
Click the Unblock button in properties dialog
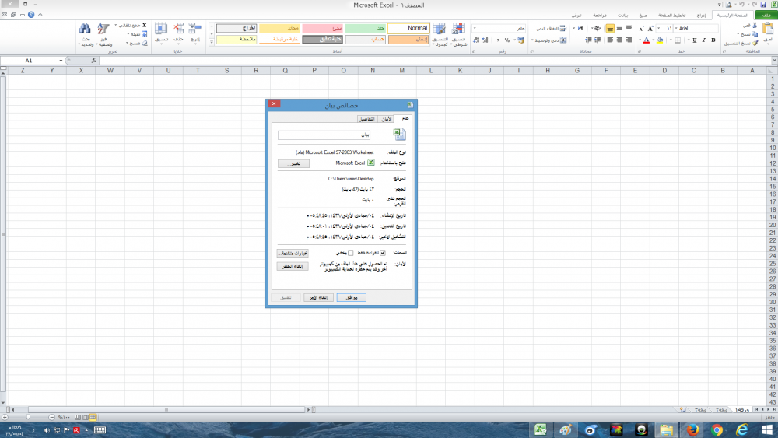[x=293, y=266]
